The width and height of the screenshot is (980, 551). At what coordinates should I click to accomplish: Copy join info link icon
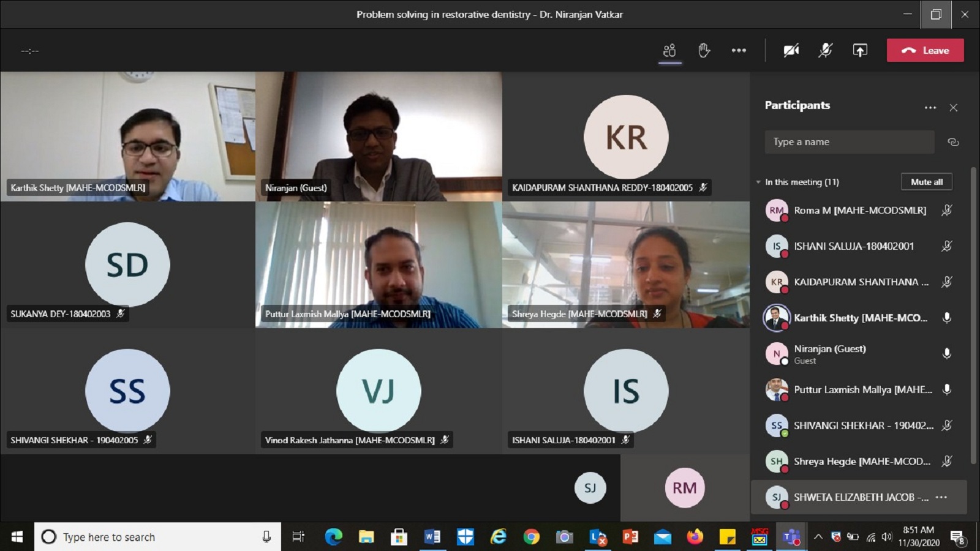point(952,142)
